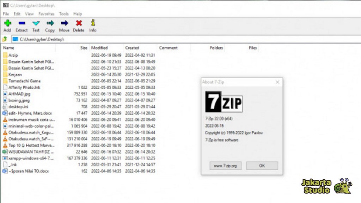Screen dimensions: 361x203
Task: Click created date 2021-03-29 01:44
Action: click(x=140, y=107)
